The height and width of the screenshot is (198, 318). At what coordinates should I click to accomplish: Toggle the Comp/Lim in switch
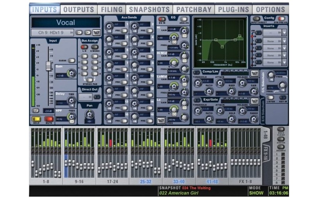[x=196, y=72]
